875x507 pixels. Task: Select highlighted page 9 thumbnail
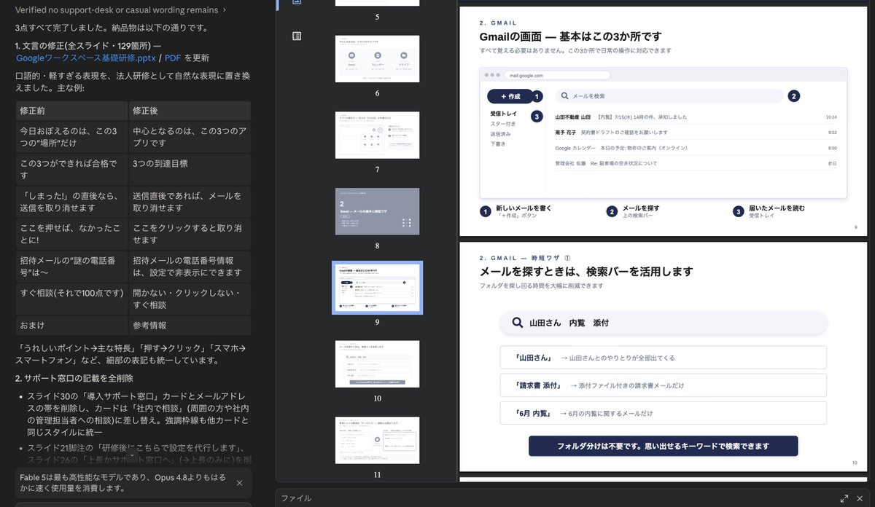[x=377, y=288]
